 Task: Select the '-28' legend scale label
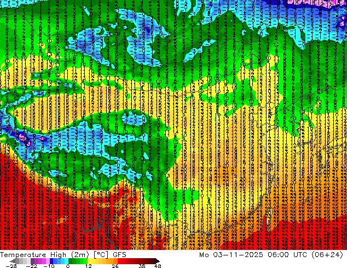pos(11,266)
